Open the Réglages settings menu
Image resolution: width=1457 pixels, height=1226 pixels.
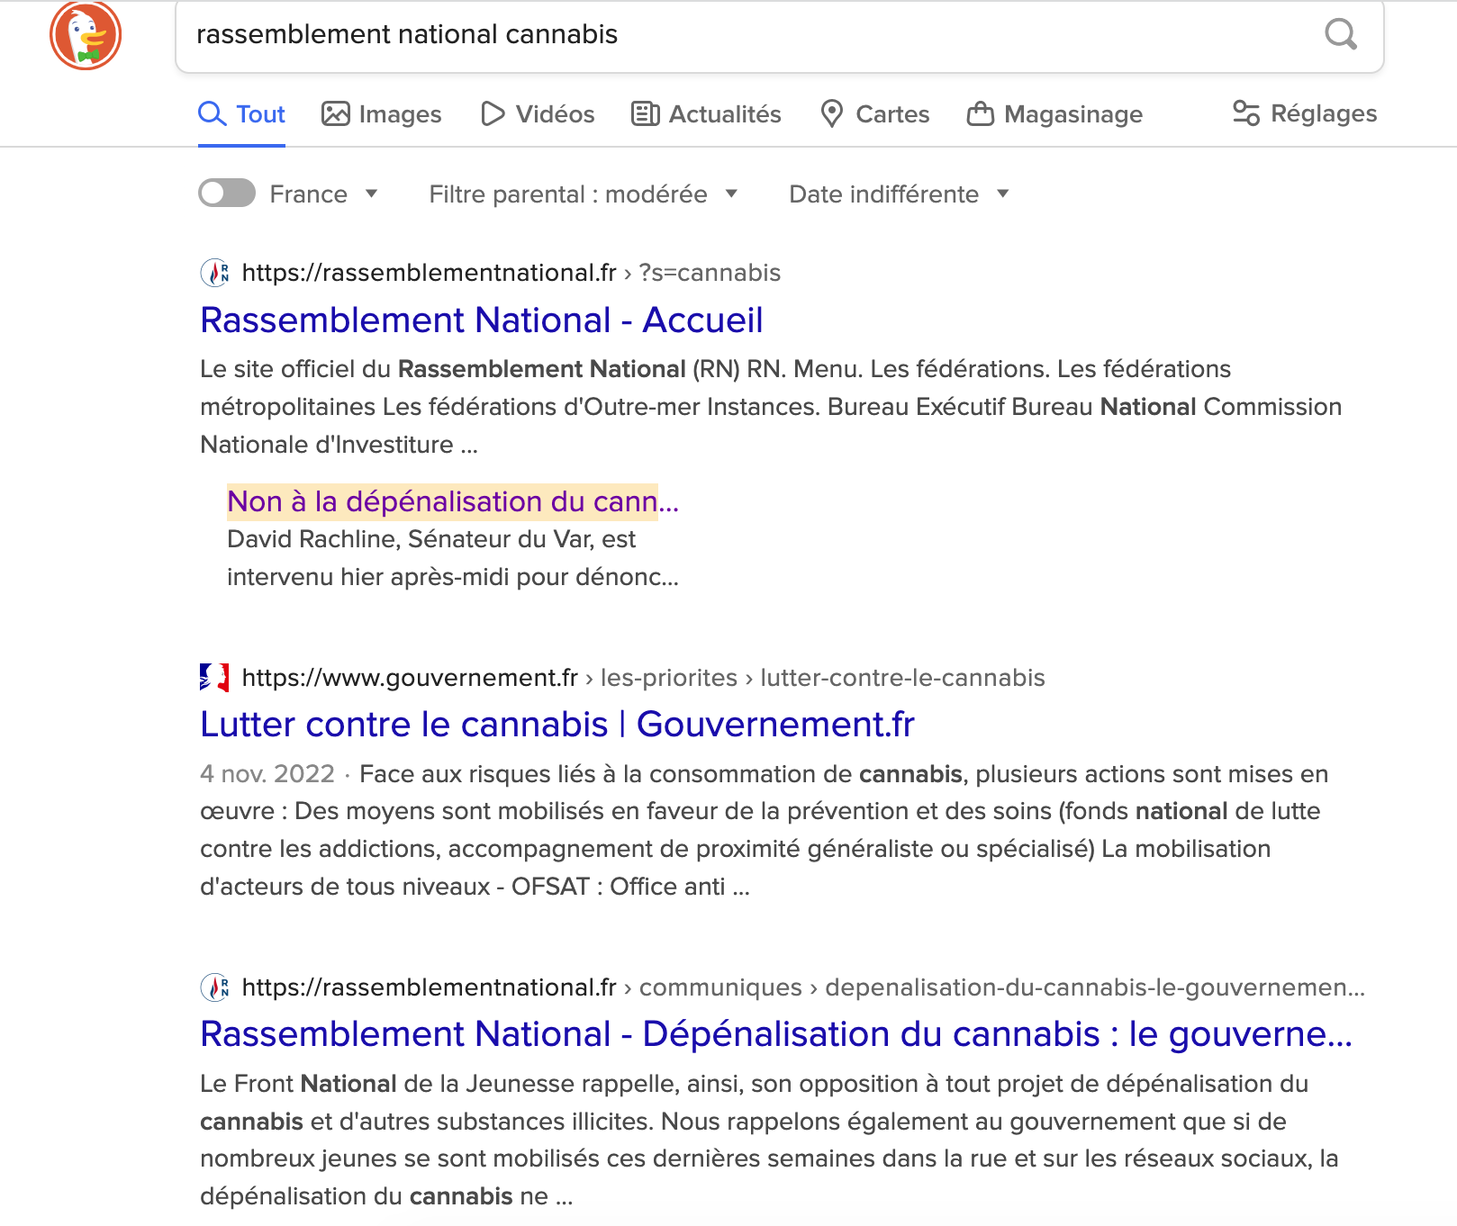point(1305,113)
